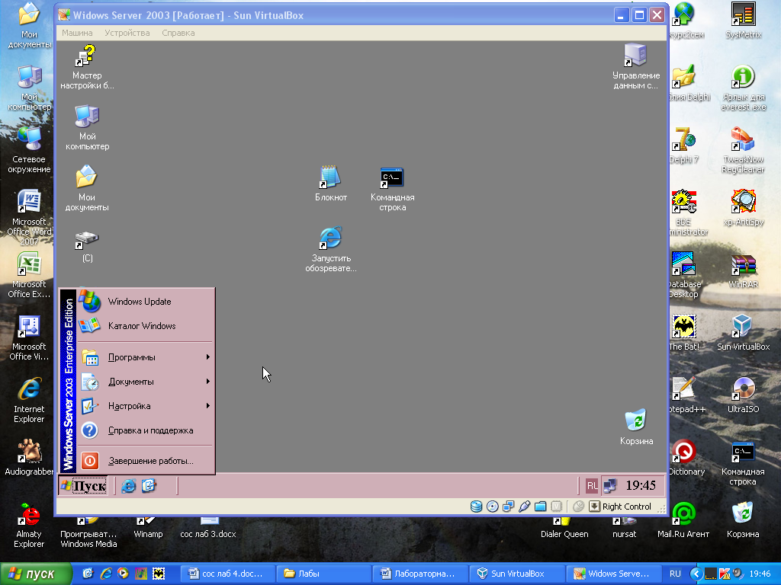This screenshot has height=585, width=781.
Task: Click Internet Explorer quick launch icon in guest taskbar
Action: click(128, 485)
